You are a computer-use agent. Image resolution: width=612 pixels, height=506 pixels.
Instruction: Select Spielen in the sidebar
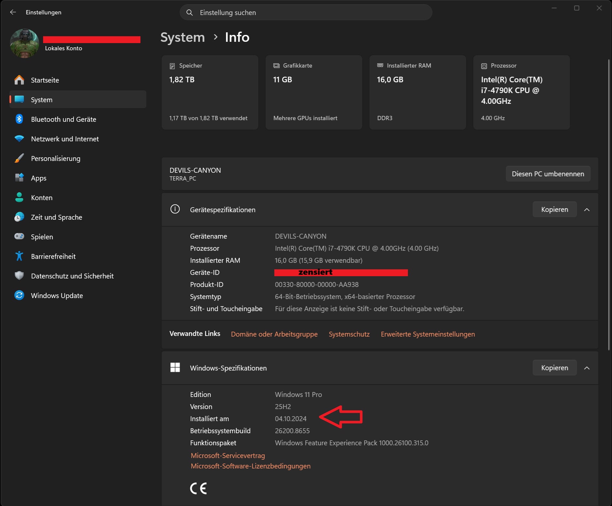tap(78, 237)
